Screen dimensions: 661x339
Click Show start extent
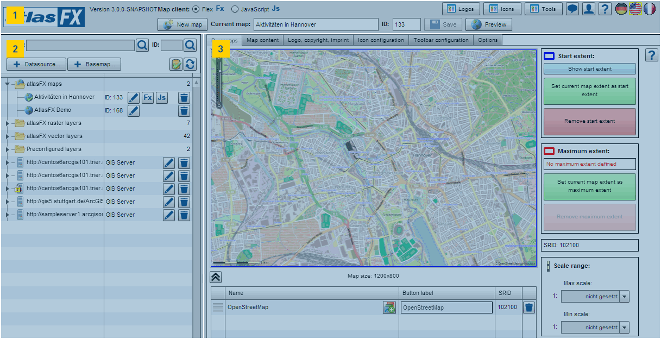coord(590,69)
